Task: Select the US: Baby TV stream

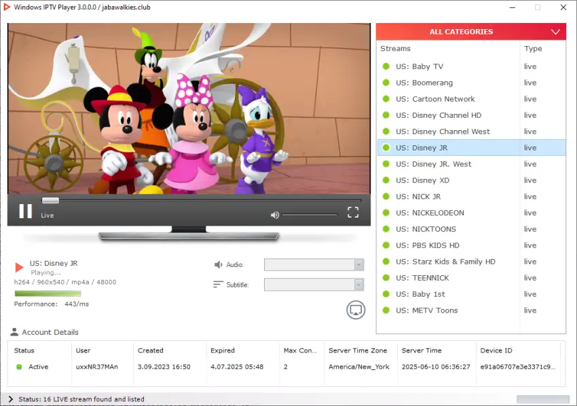Action: (471, 66)
